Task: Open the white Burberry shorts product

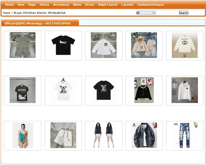Action: click(63, 135)
